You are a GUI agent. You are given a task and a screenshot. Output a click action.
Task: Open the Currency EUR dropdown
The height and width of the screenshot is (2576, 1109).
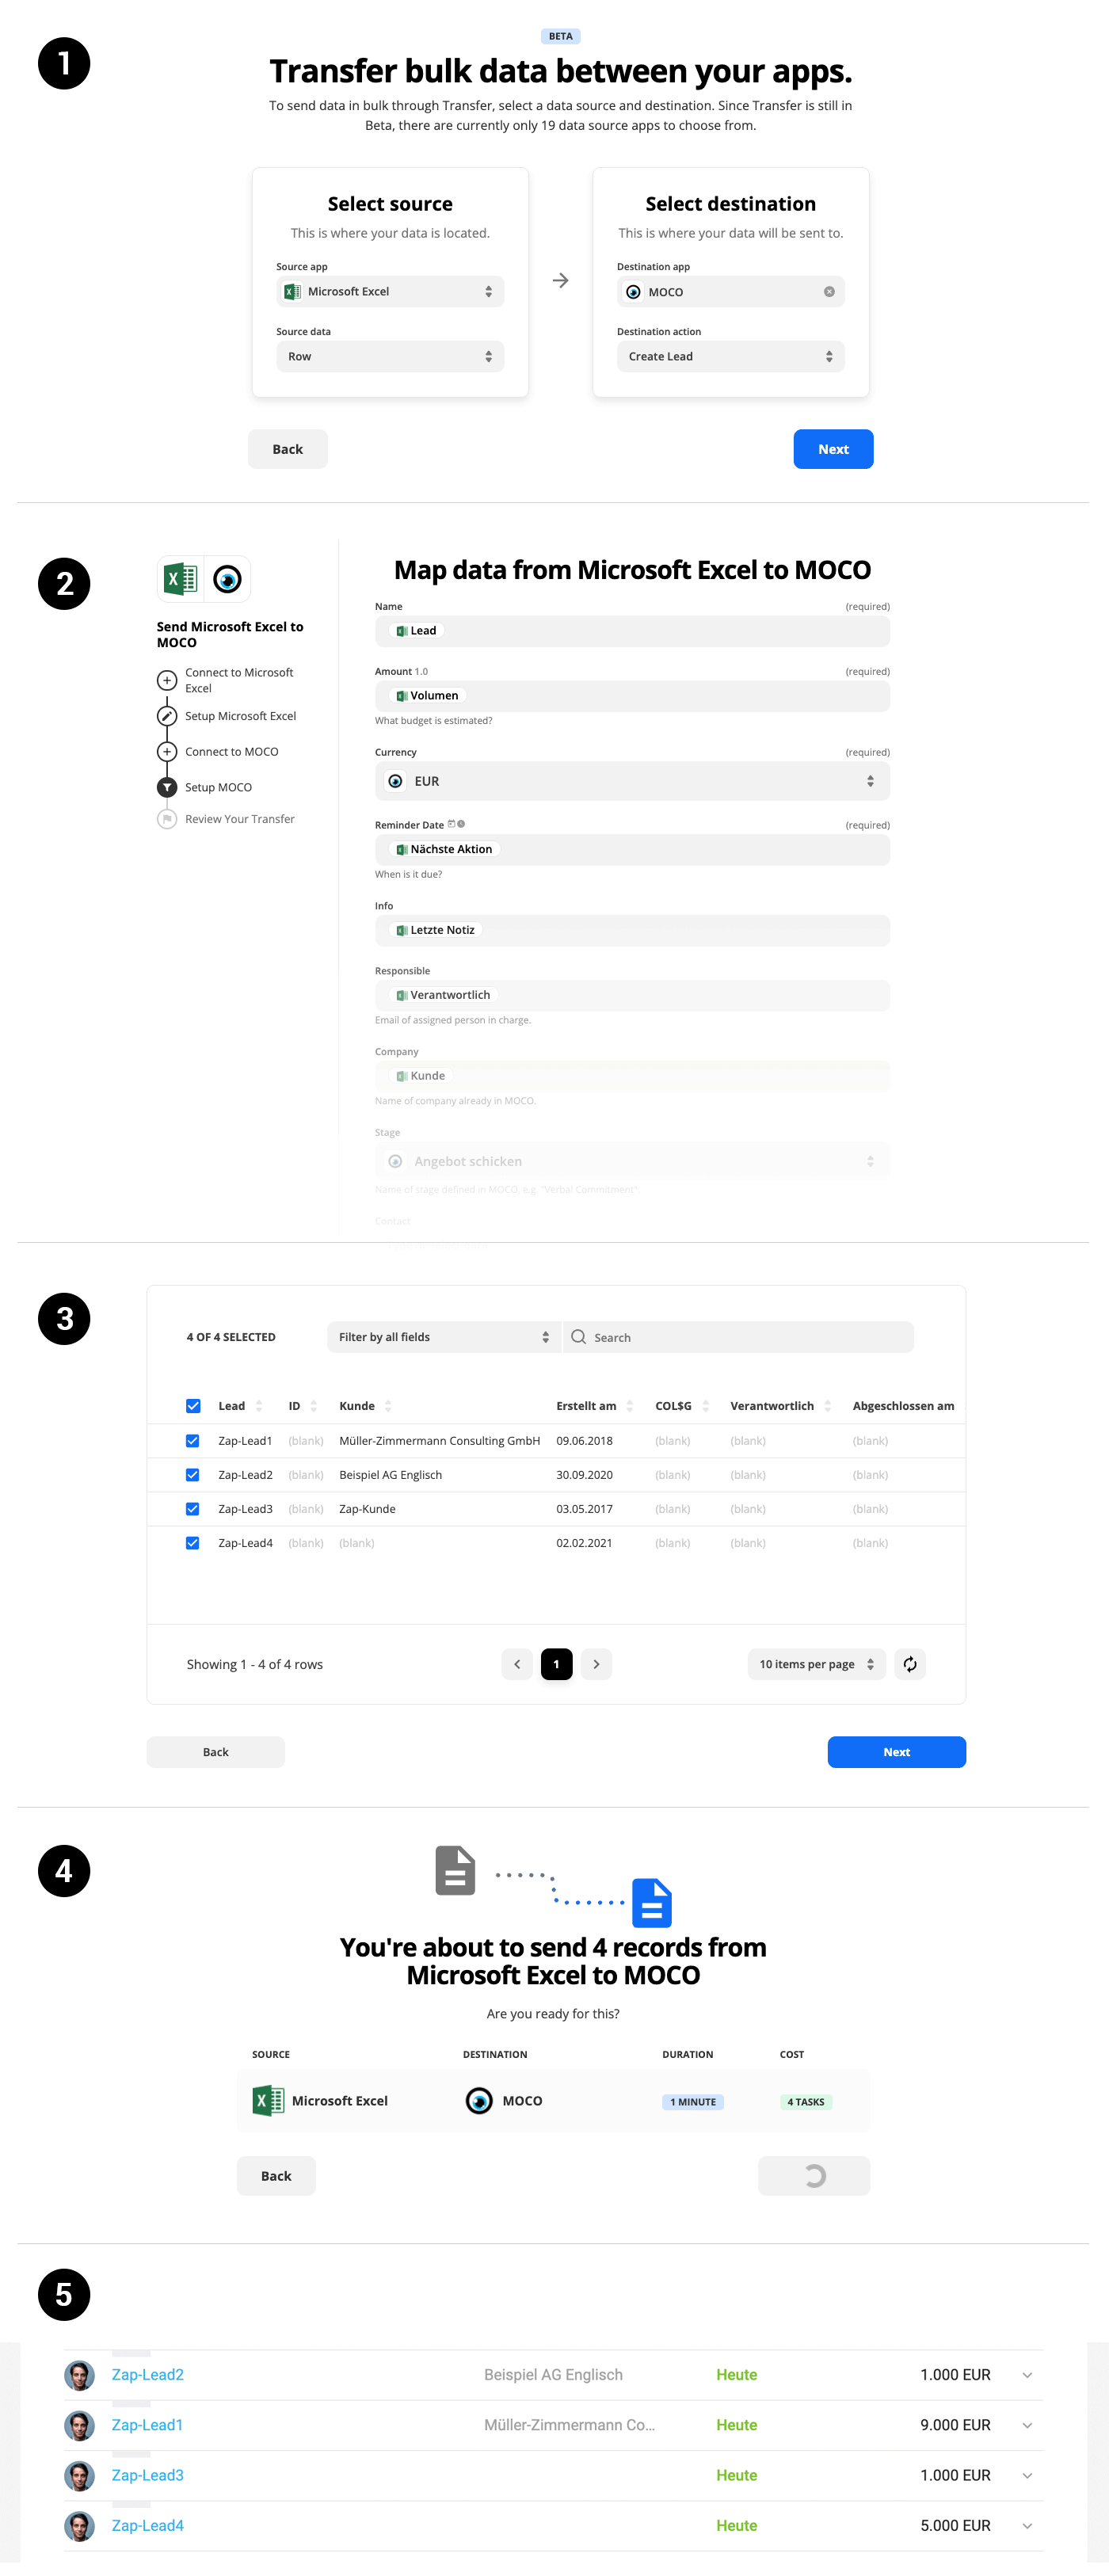pyautogui.click(x=632, y=781)
